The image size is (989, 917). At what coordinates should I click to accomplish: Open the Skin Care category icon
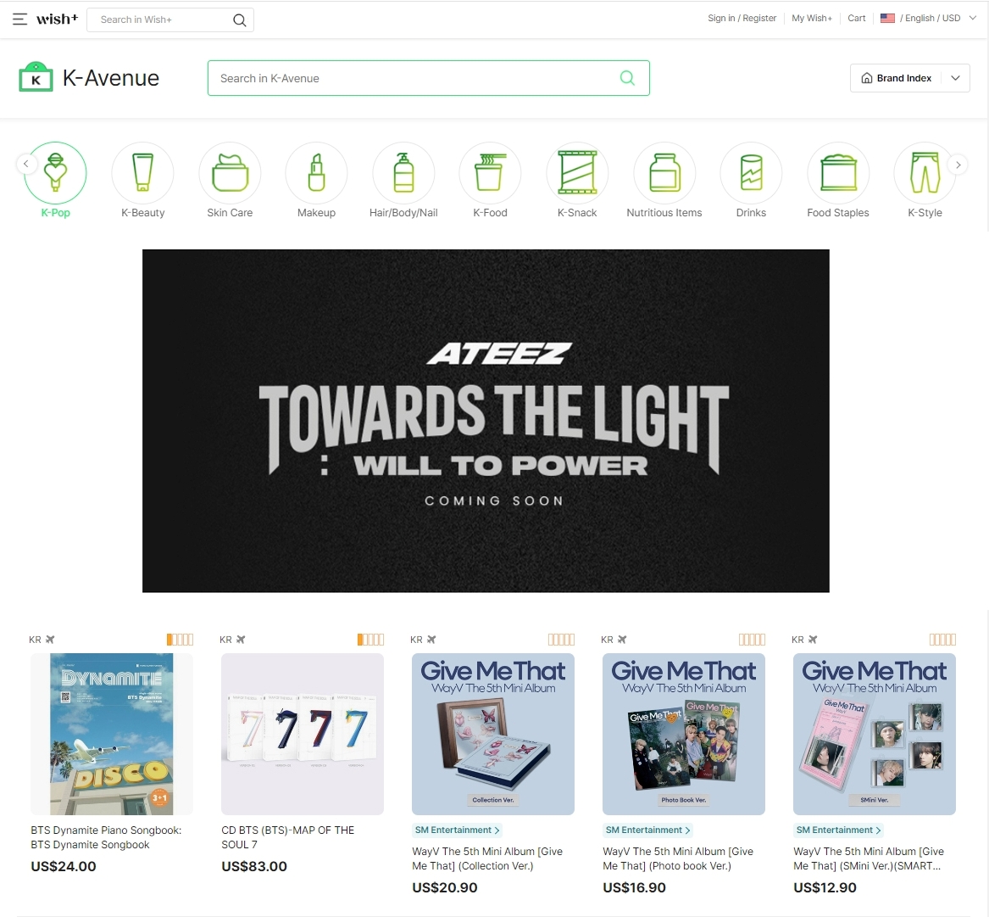tap(230, 173)
